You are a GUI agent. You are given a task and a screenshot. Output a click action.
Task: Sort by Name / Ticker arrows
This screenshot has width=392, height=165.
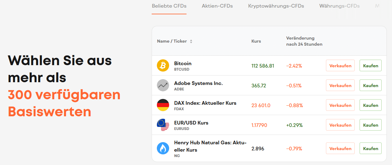191,41
